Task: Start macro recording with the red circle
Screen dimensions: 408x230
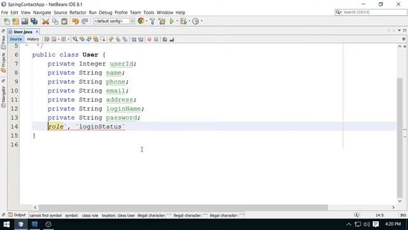Action: pos(149,40)
